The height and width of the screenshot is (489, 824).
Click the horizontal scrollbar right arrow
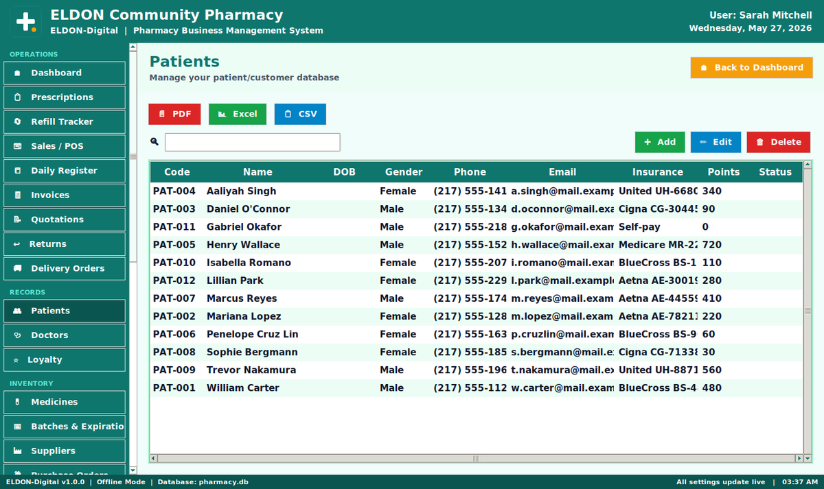[x=798, y=458]
